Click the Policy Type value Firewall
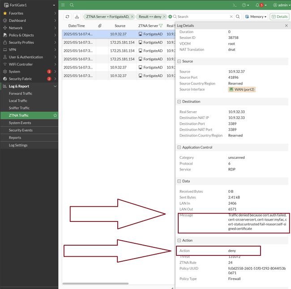This screenshot has width=291, height=289. point(235,279)
